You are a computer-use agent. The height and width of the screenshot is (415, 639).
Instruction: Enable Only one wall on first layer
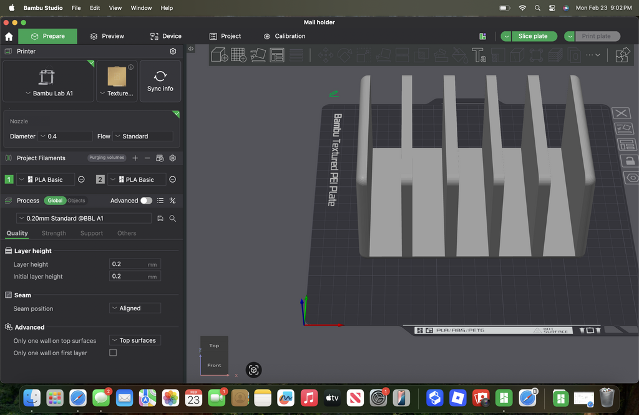pyautogui.click(x=113, y=353)
